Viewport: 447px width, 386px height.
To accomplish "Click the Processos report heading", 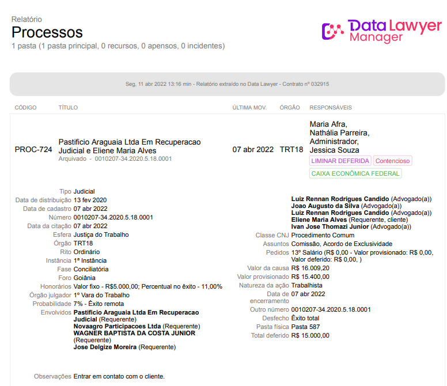I will click(x=47, y=32).
